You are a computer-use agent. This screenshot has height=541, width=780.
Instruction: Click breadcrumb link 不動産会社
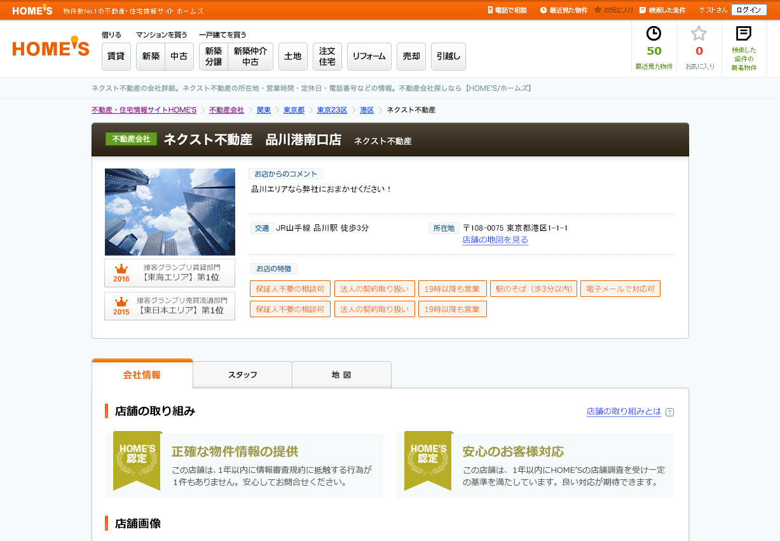click(x=226, y=110)
